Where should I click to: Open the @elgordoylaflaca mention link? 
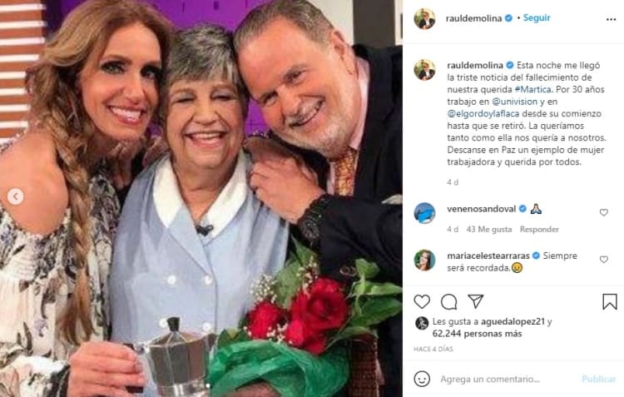(x=483, y=113)
